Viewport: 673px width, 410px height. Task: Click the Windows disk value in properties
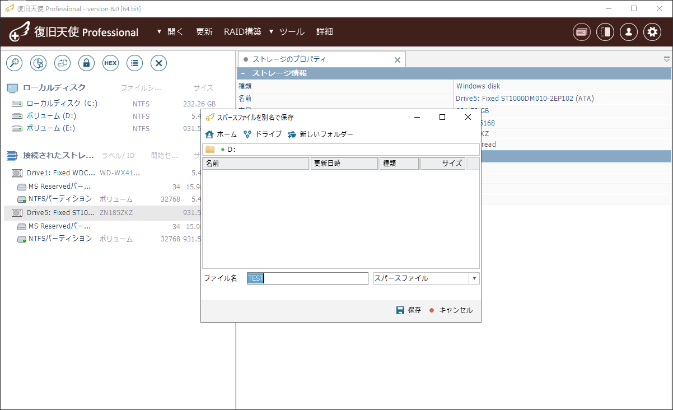[x=478, y=86]
